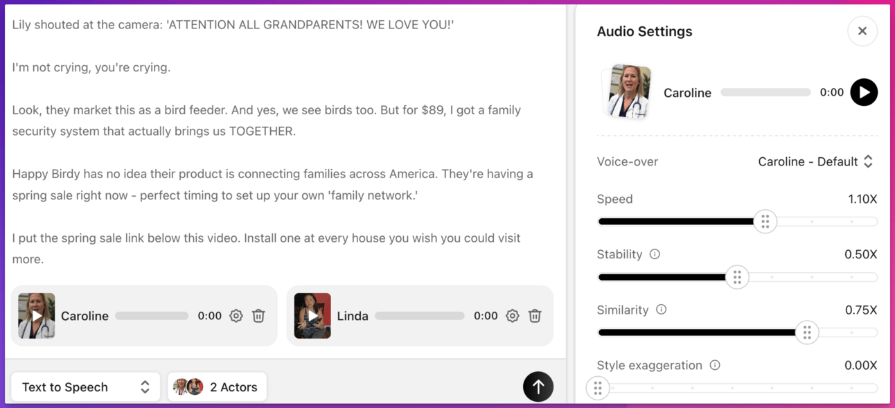This screenshot has width=895, height=408.
Task: Click the Similarity slider handle
Action: click(x=807, y=332)
